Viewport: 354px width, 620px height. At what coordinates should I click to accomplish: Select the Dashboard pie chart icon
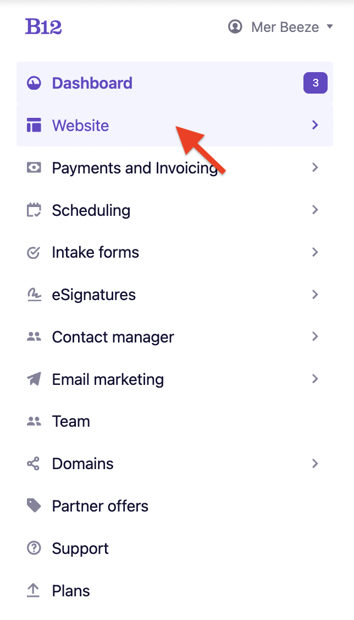34,83
